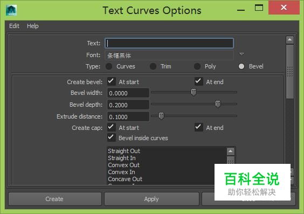Image resolution: width=304 pixels, height=214 pixels.
Task: Toggle Bevel inside curves checkbox
Action: click(x=112, y=137)
